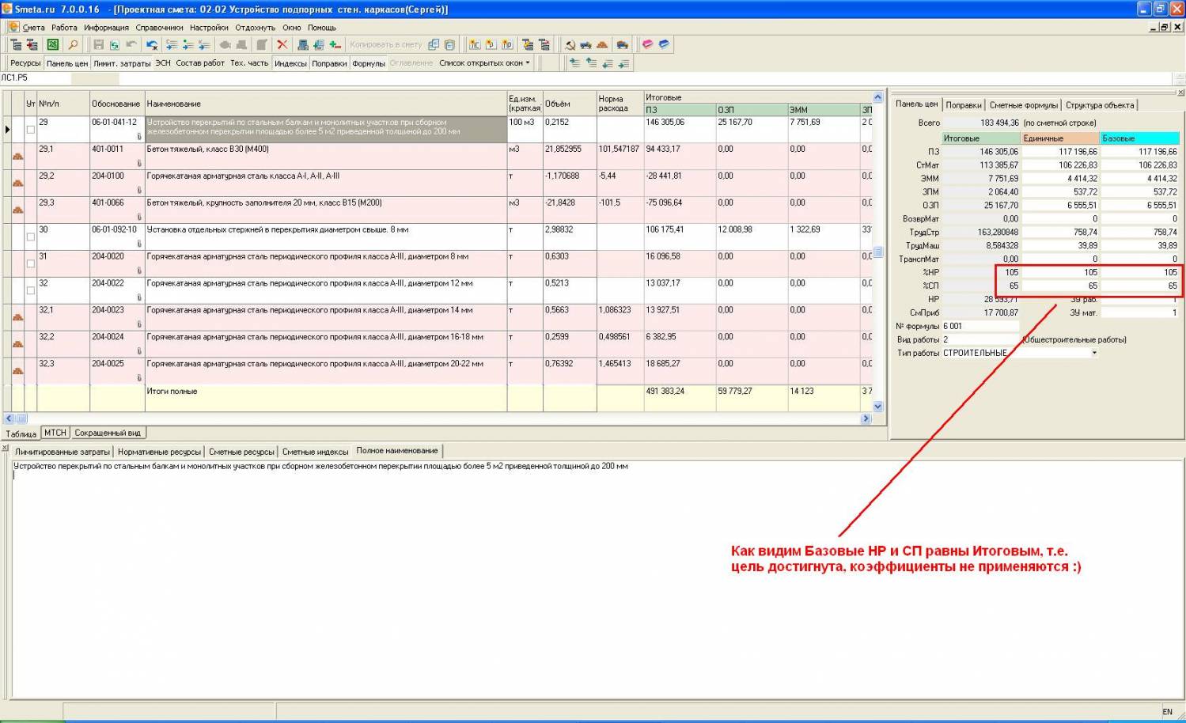
Task: Enable the checkbox in row 30
Action: click(30, 237)
